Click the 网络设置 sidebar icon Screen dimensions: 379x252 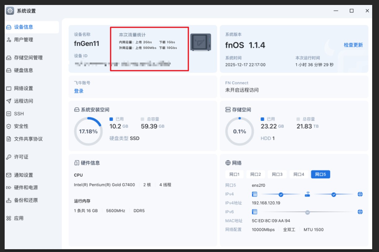point(9,89)
